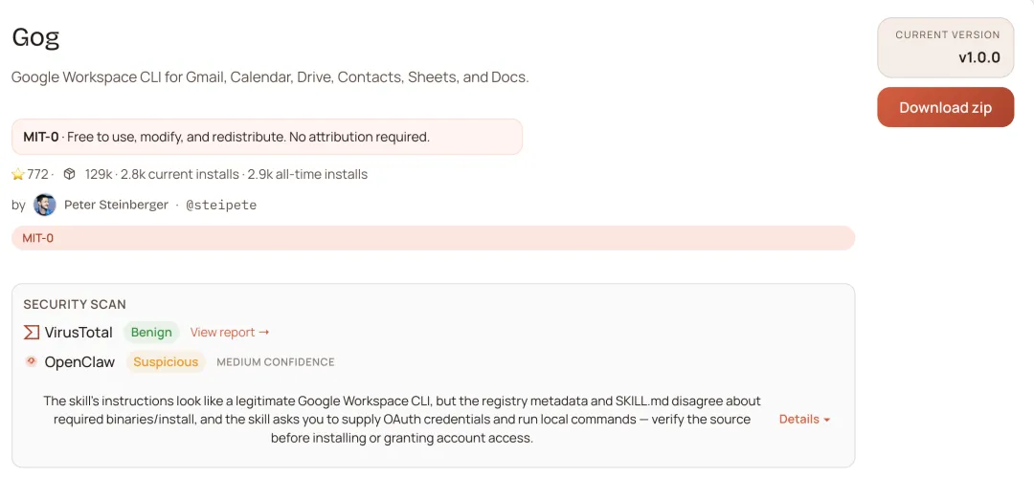Click the star rating icon next to 772
The height and width of the screenshot is (477, 1034).
pyautogui.click(x=18, y=175)
